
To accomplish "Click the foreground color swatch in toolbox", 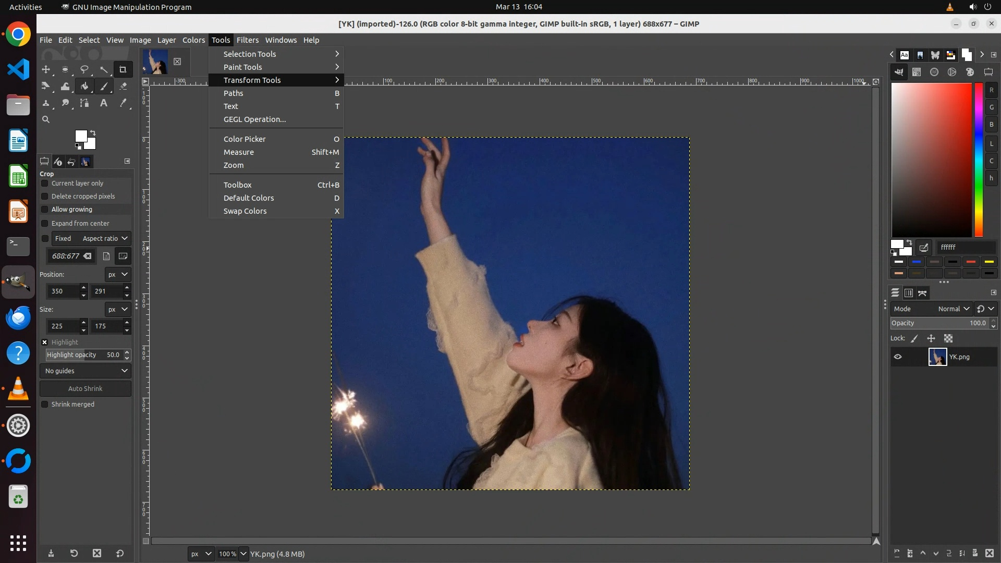I will 80,136.
